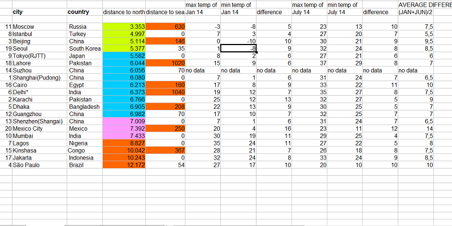Select the orange 630 distance to sea cell

[165, 26]
